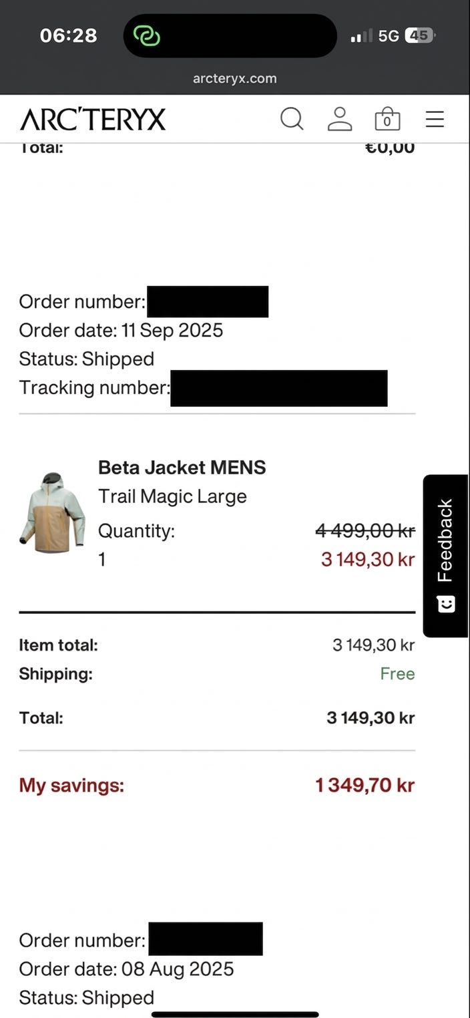The width and height of the screenshot is (470, 1018).
Task: Tap the Beta Jacket product thumbnail
Action: (x=52, y=512)
